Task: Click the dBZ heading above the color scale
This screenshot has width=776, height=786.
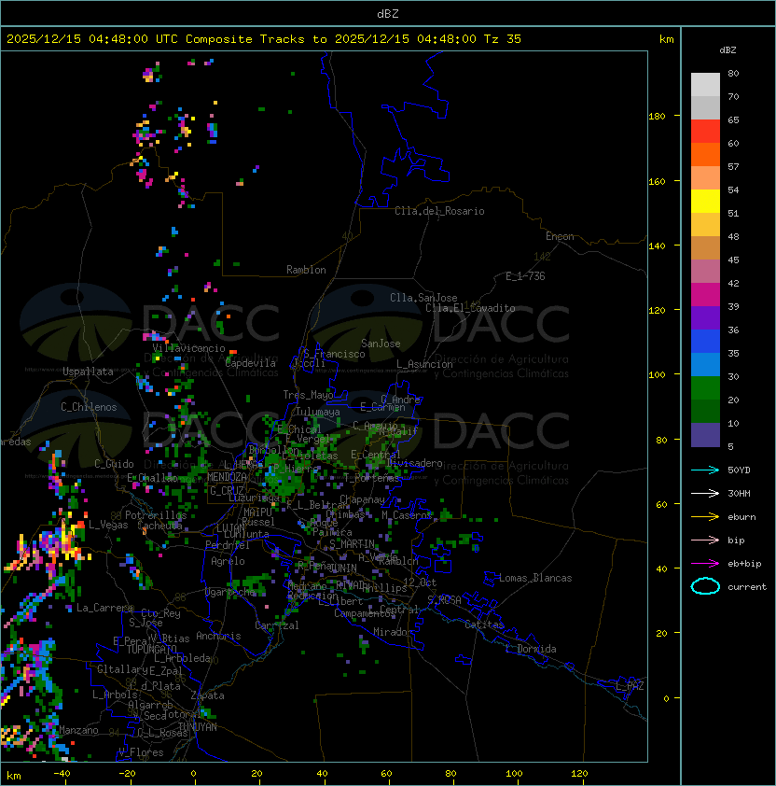Action: pyautogui.click(x=727, y=50)
